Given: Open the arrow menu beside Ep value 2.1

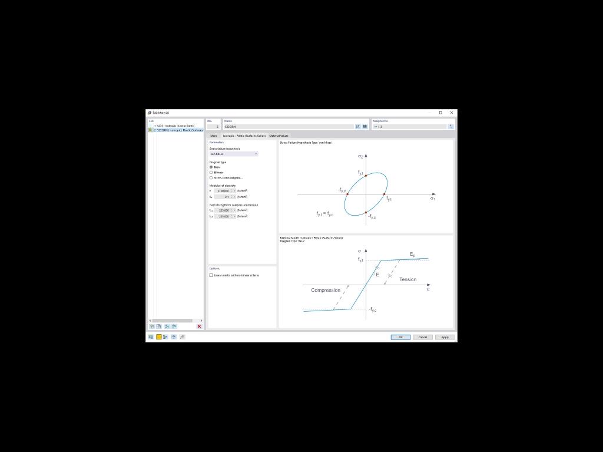Looking at the screenshot, I should click(x=234, y=197).
